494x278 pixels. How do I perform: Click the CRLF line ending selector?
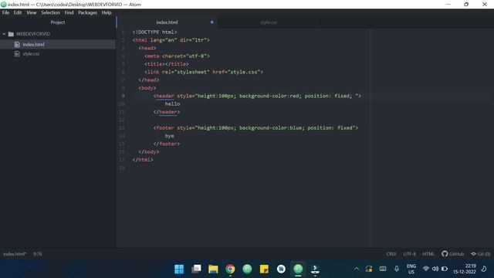tap(391, 254)
